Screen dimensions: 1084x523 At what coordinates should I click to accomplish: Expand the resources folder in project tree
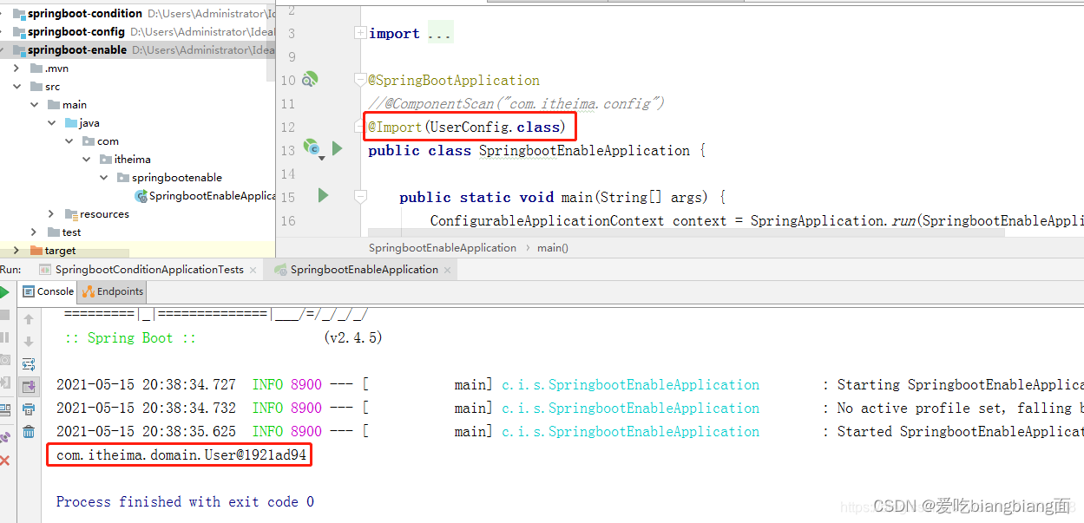coord(50,213)
